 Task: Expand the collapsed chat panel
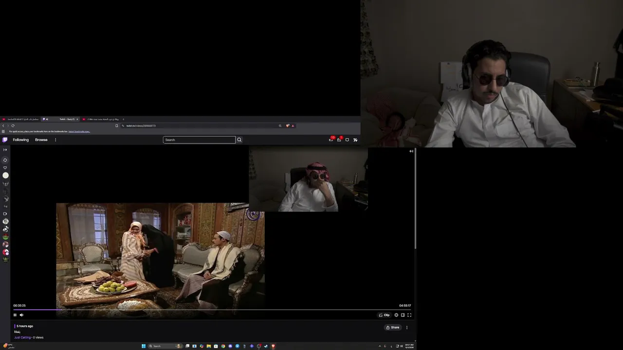coord(411,151)
